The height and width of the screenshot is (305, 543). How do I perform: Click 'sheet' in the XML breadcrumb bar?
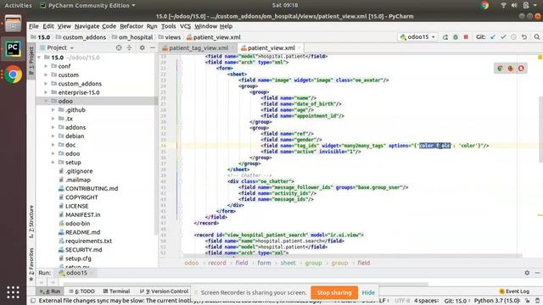(288, 263)
